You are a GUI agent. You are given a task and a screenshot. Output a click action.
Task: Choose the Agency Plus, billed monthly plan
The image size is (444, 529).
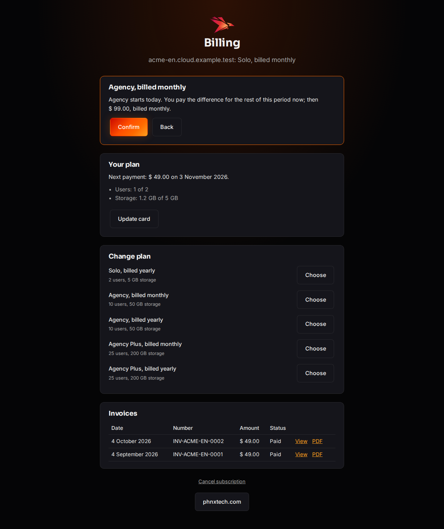click(315, 349)
